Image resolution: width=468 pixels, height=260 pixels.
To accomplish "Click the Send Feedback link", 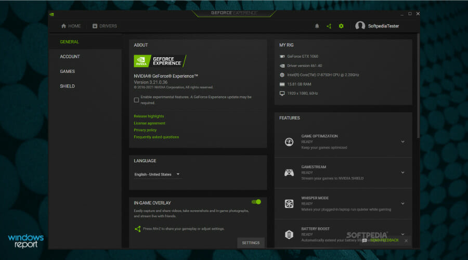I will (384, 240).
